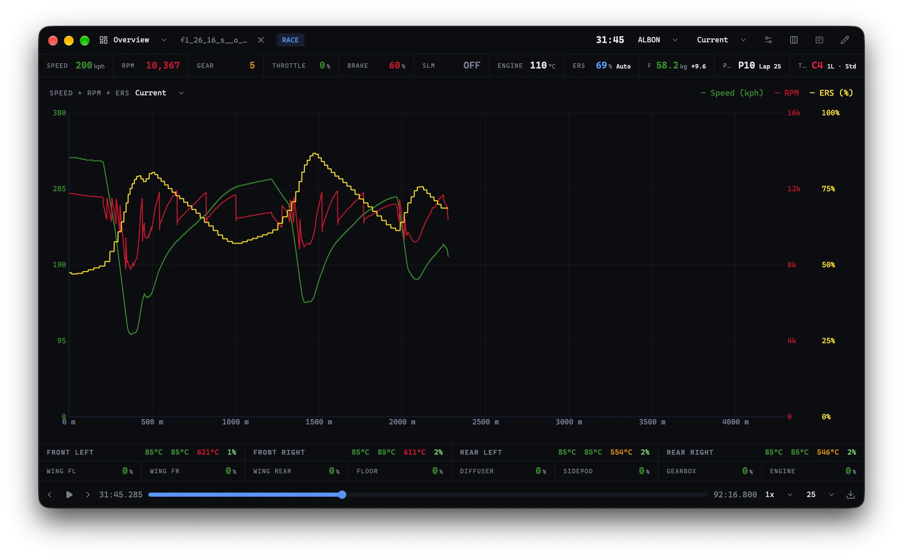The height and width of the screenshot is (559, 903).
Task: Click the ERS 69% Auto readout
Action: point(602,65)
